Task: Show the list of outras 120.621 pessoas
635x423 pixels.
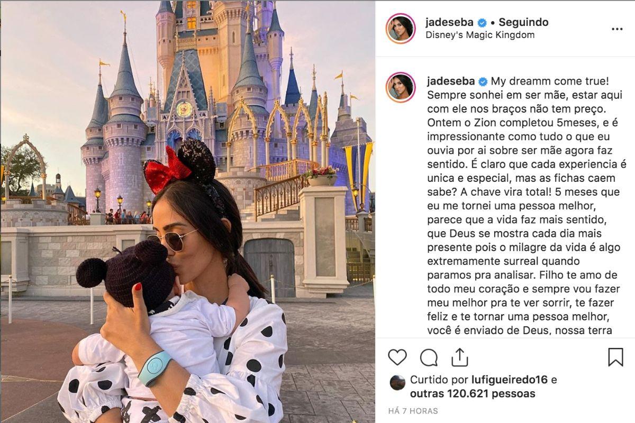Action: (x=473, y=393)
